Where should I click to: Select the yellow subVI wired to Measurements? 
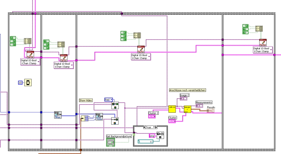pyautogui.click(x=188, y=109)
